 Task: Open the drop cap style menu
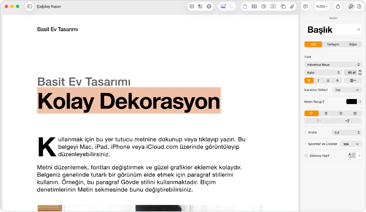point(354,156)
